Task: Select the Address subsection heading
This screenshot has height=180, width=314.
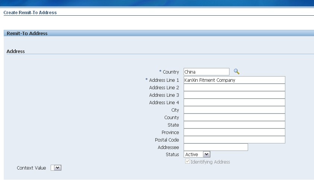Action: pos(16,52)
